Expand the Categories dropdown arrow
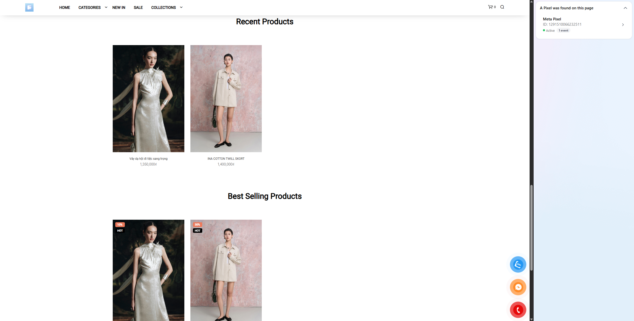634x321 pixels. 106,7
